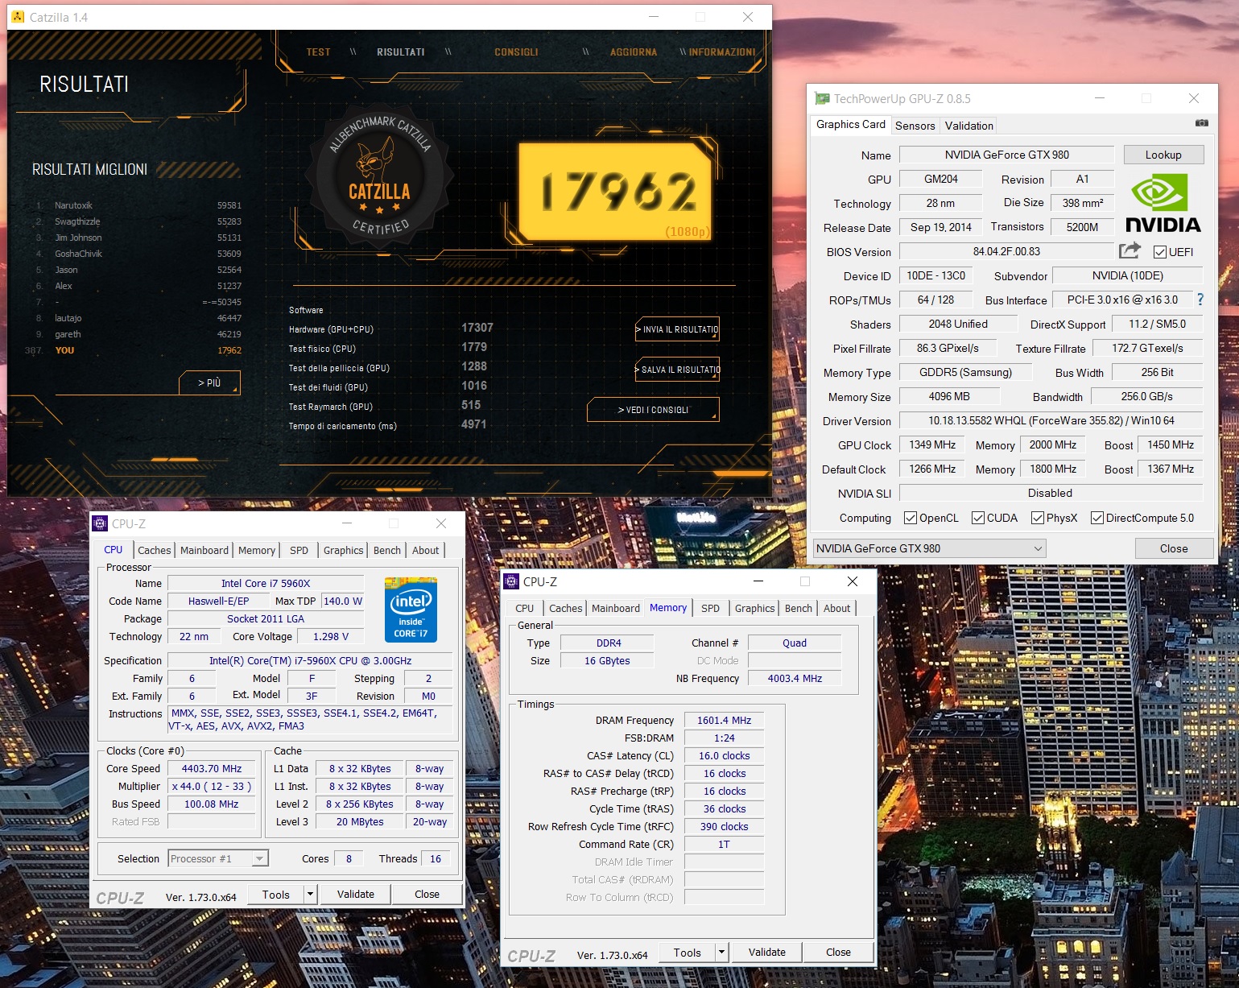The image size is (1239, 988).
Task: Open the AGGIORNA tab in Catzilla
Action: (x=634, y=52)
